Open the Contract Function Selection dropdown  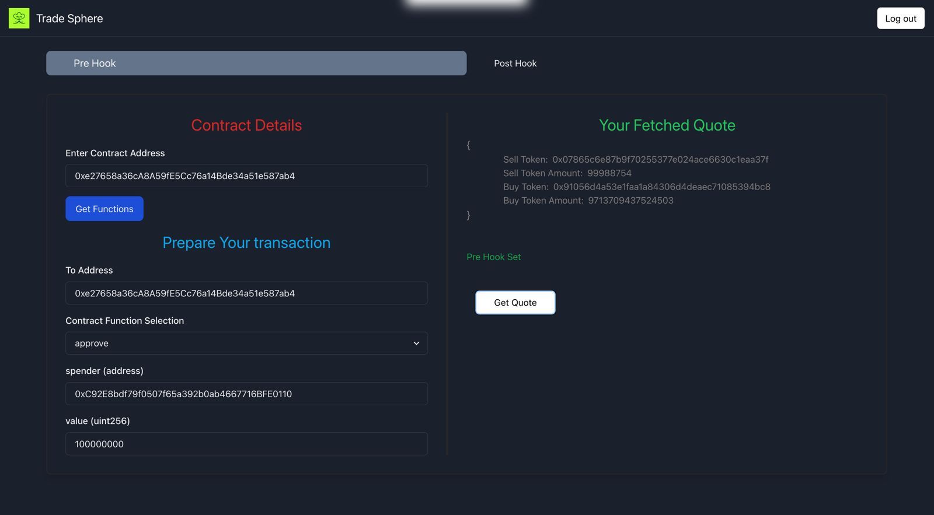point(246,343)
